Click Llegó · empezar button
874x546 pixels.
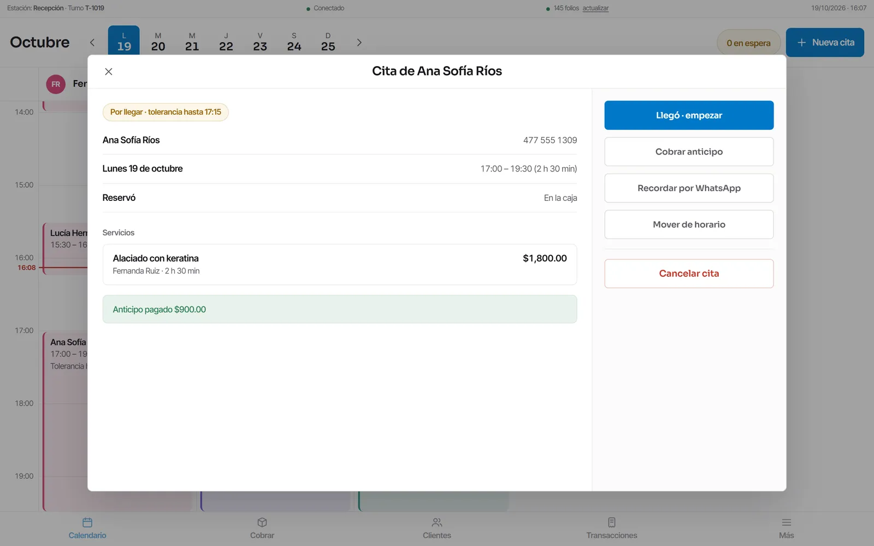689,115
